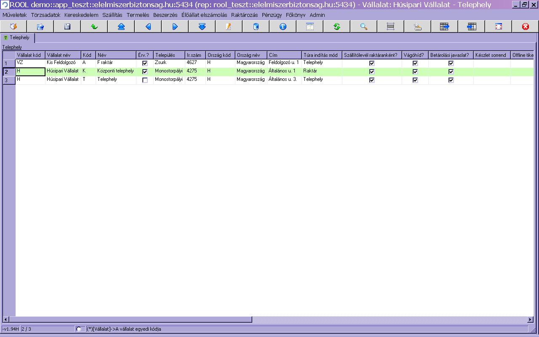Viewport: 539px width, 337px height.
Task: Go to previous record with left arrow
Action: coord(148,27)
